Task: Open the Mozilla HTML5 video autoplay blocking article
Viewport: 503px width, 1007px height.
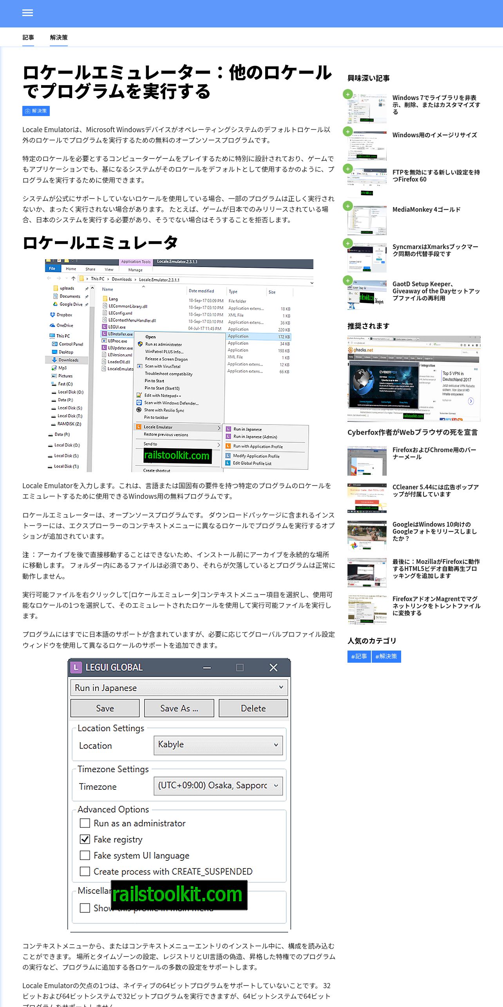Action: 436,569
